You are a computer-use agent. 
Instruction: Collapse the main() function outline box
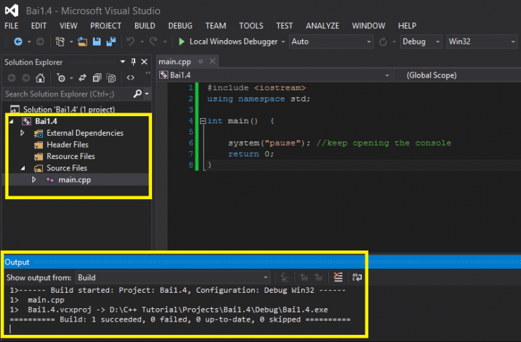coord(203,121)
